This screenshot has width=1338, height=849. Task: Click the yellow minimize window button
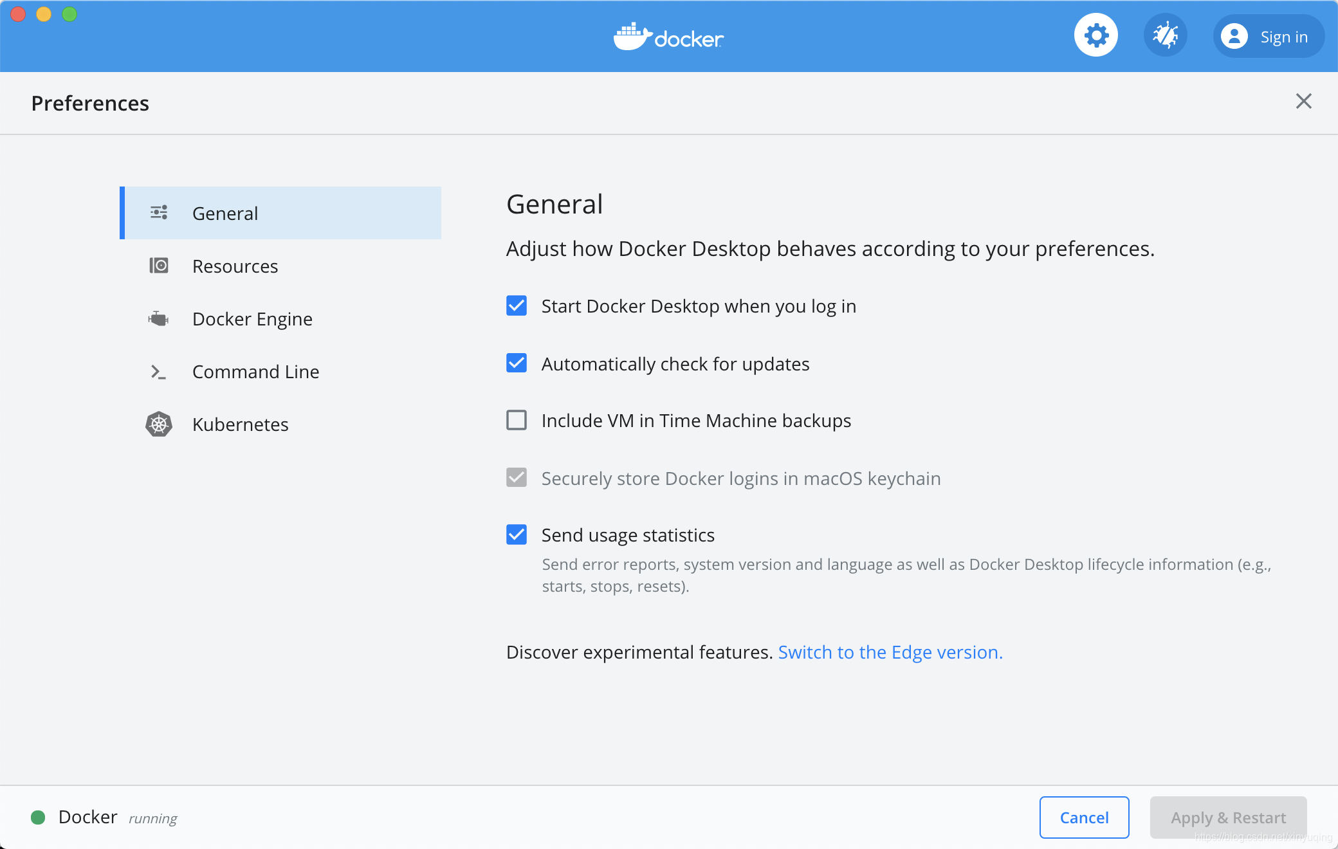[x=44, y=14]
